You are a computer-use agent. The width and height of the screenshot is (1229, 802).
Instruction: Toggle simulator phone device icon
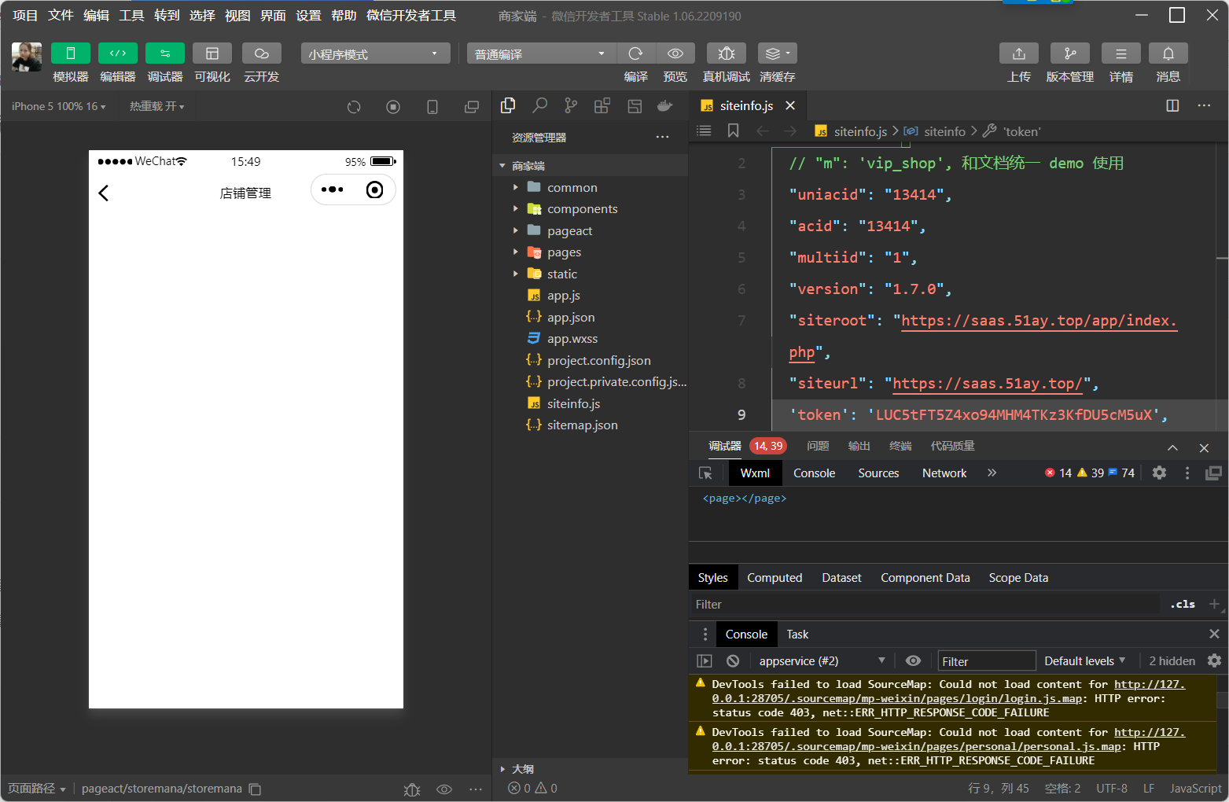[432, 107]
